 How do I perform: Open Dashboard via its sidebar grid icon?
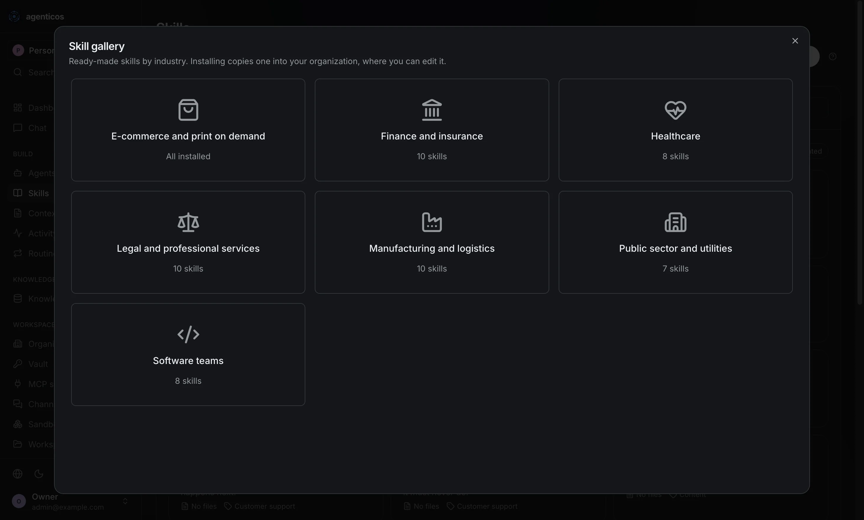17,108
